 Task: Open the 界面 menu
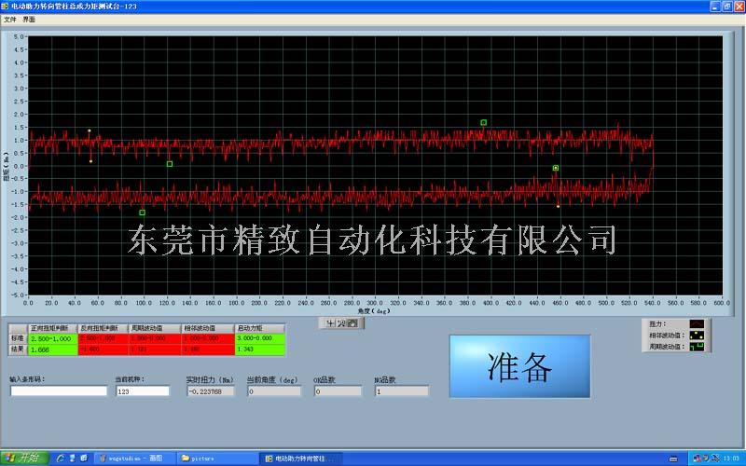[x=29, y=20]
